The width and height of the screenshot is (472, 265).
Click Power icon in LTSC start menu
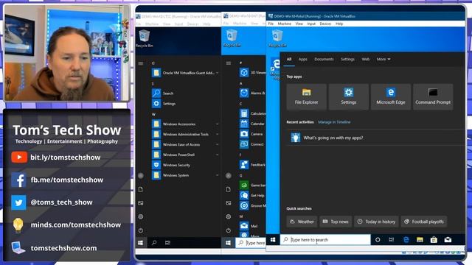pos(141,230)
